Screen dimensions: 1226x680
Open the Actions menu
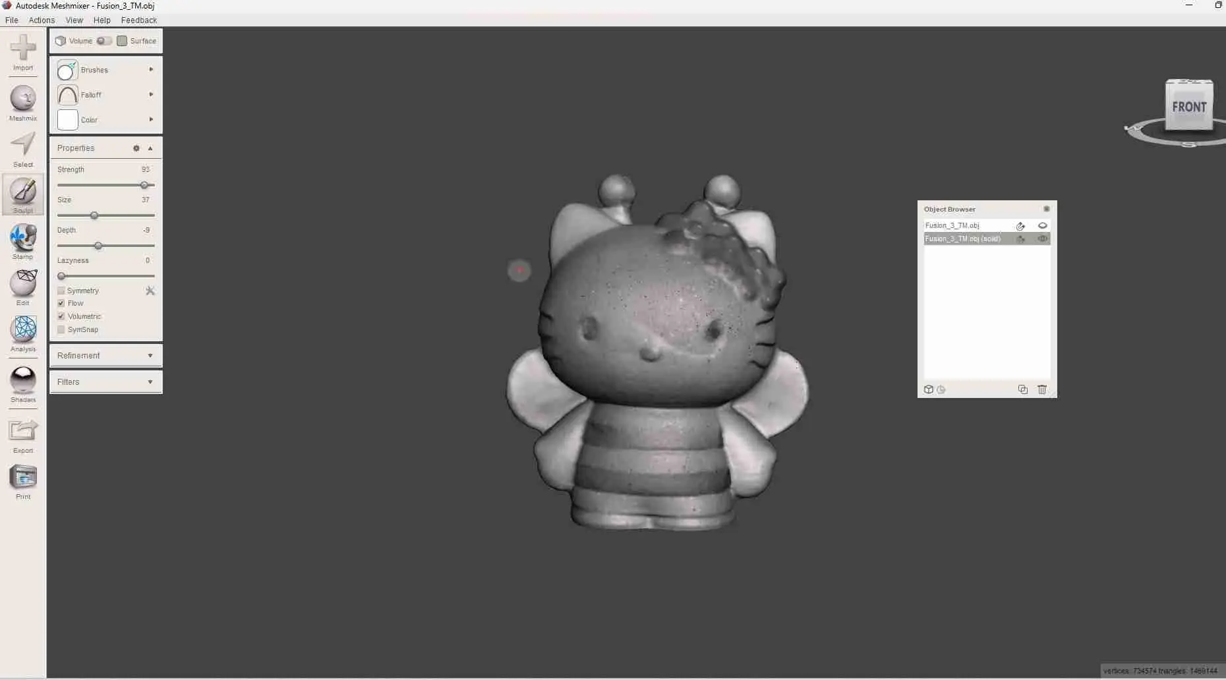[x=42, y=20]
